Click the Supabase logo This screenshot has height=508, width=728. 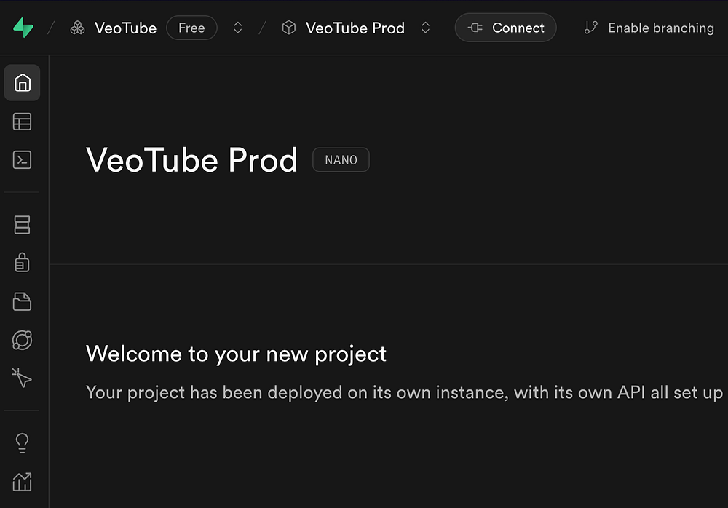23,28
